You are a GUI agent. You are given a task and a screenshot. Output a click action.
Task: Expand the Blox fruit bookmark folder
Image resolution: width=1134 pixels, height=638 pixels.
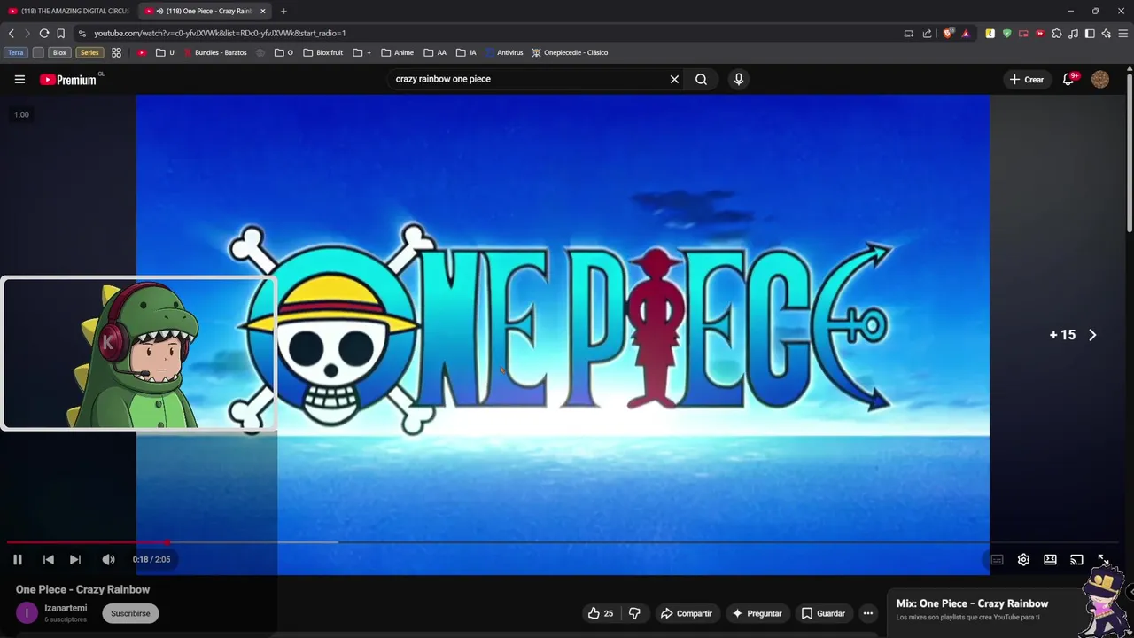click(x=323, y=52)
